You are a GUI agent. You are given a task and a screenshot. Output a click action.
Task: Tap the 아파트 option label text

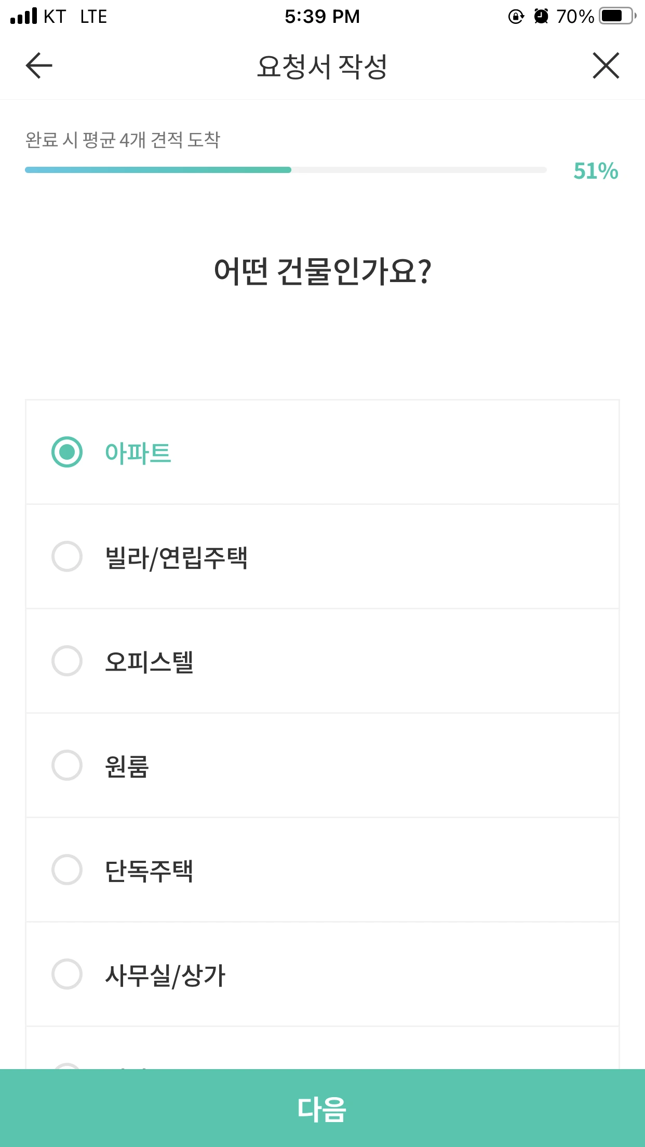138,452
